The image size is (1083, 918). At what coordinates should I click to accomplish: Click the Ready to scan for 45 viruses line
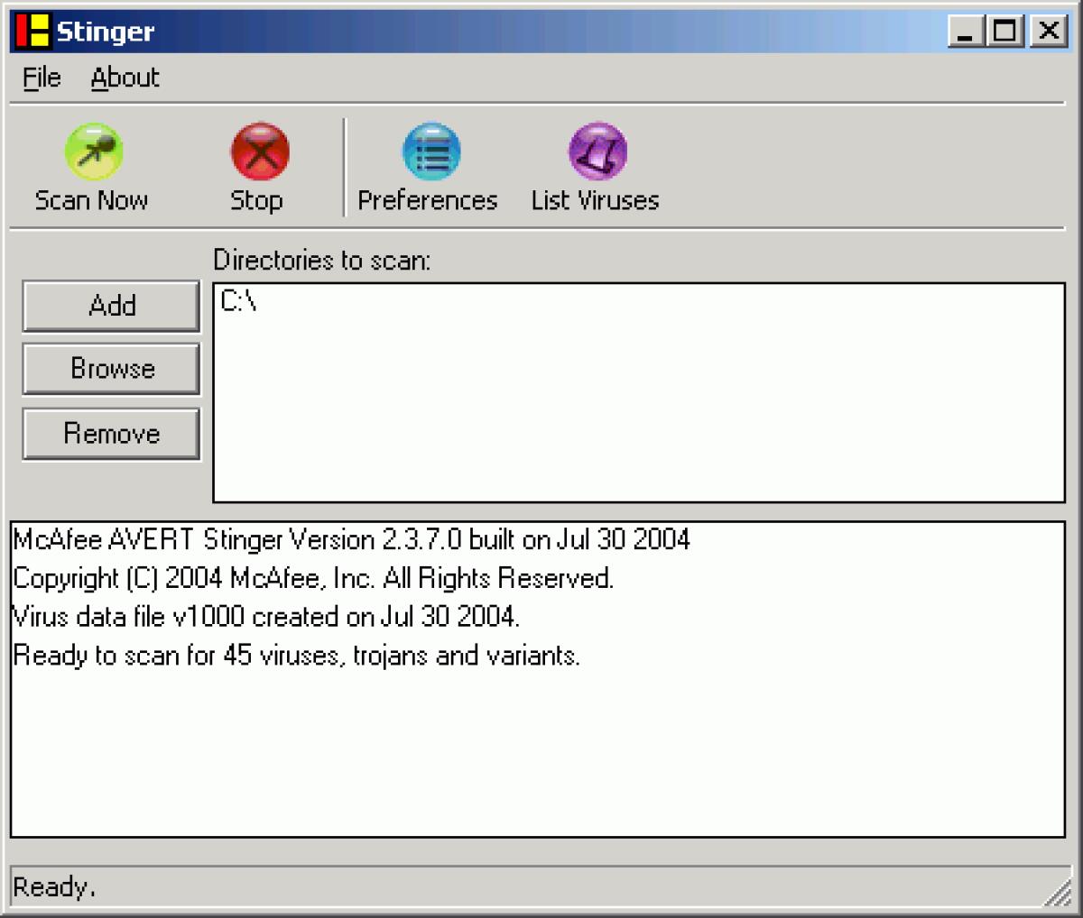pos(296,655)
